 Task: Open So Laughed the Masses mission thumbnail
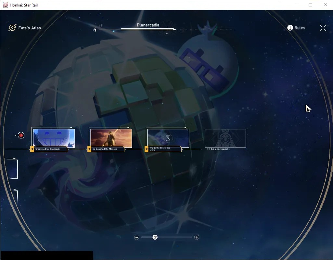pyautogui.click(x=111, y=138)
